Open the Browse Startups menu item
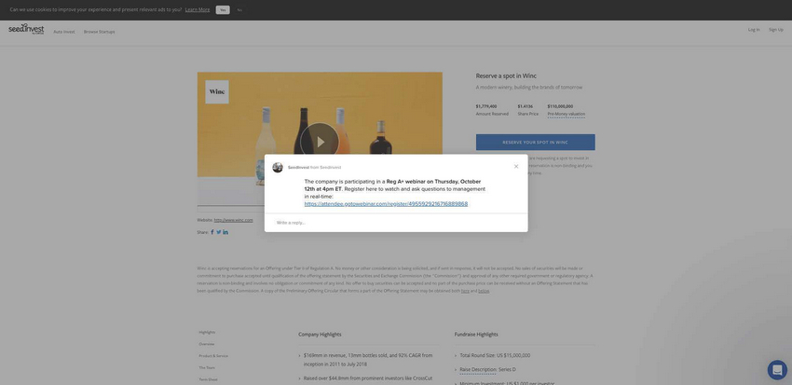Screen dimensions: 792x385 [x=100, y=32]
